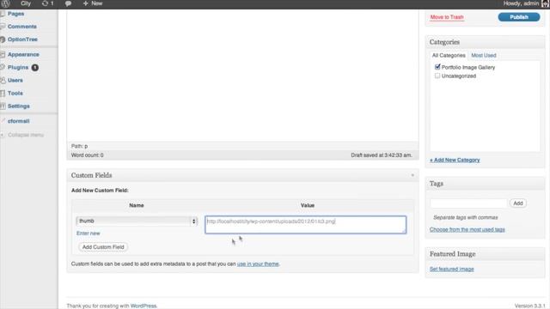Open Plugins in the admin menu
The height and width of the screenshot is (309, 550).
click(x=18, y=67)
